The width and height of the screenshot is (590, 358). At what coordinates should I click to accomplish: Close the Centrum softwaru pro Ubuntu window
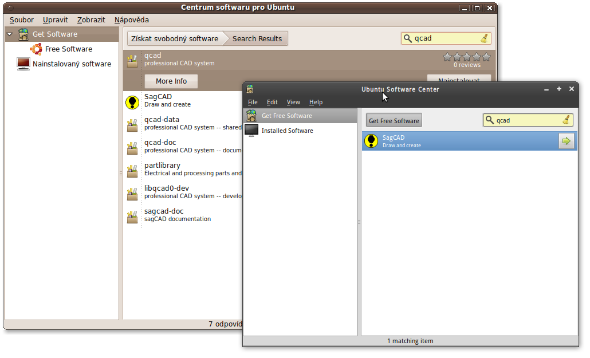490,8
